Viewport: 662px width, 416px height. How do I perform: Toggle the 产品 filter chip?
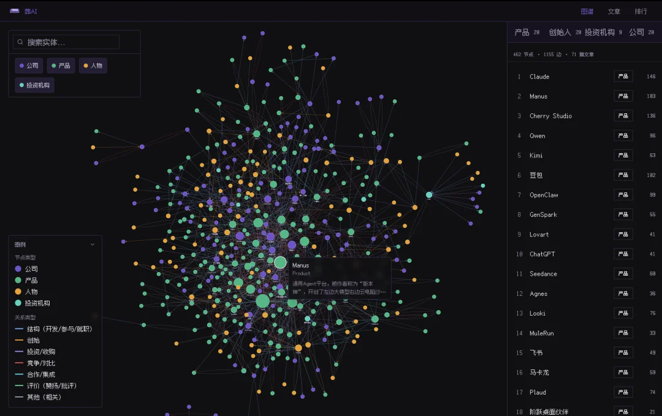61,66
